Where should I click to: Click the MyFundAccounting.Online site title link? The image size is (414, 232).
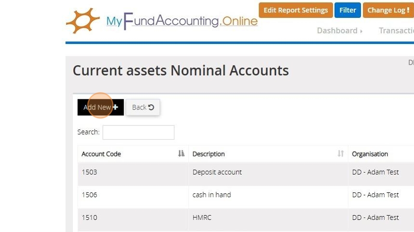pos(182,21)
